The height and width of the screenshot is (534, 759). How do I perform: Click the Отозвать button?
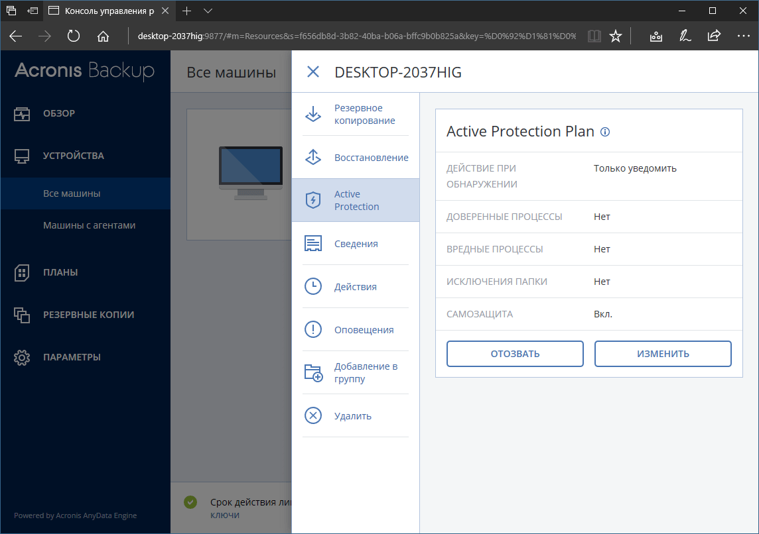click(515, 354)
